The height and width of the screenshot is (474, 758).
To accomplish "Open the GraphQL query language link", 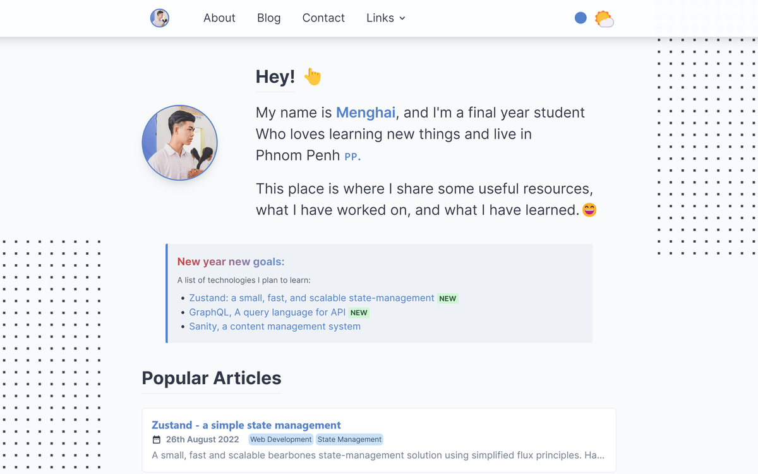I will [x=267, y=312].
